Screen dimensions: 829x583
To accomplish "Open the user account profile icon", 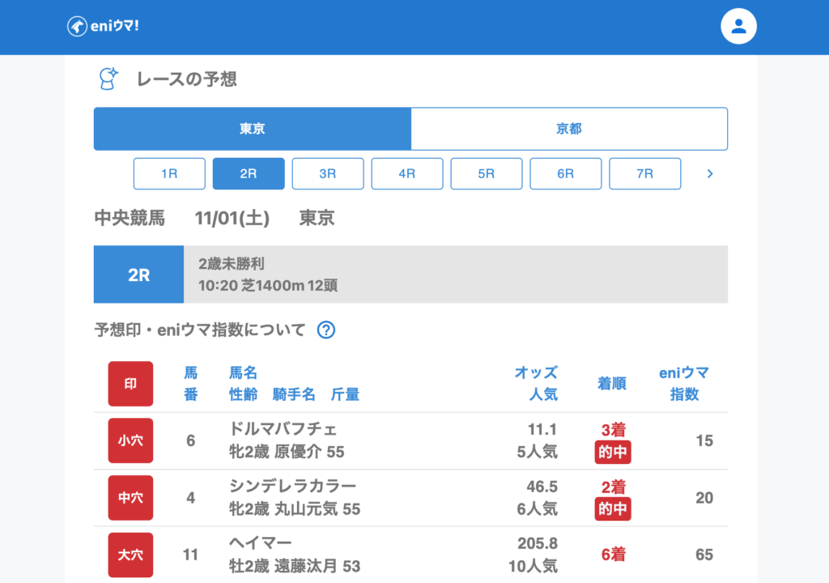I will pyautogui.click(x=738, y=26).
